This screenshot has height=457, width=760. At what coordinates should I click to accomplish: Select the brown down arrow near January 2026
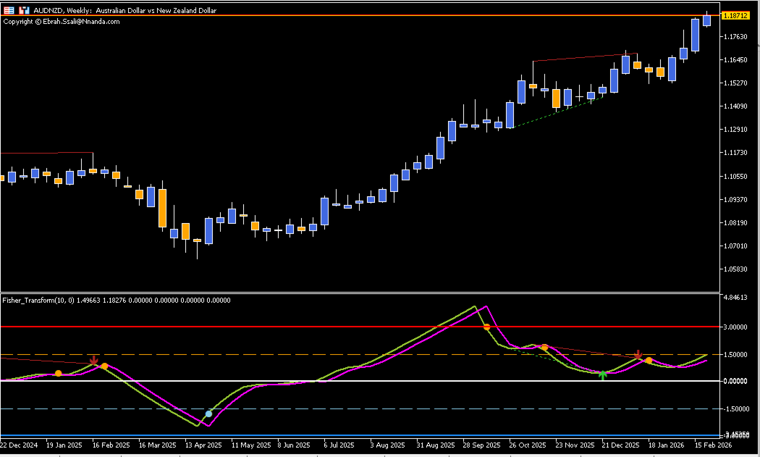pos(638,354)
